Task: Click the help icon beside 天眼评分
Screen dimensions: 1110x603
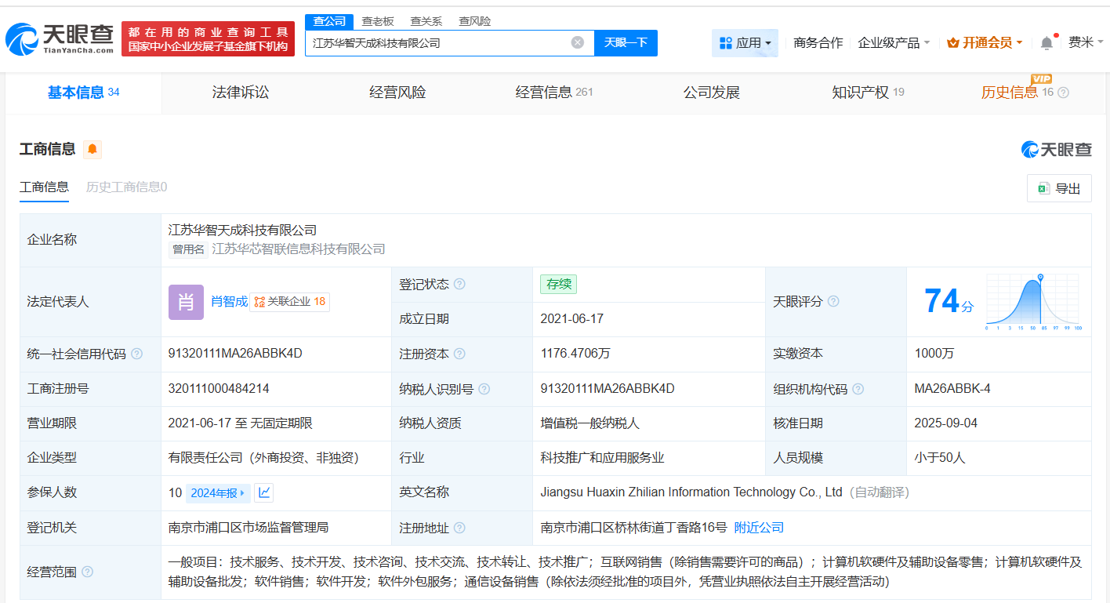Action: tap(833, 301)
